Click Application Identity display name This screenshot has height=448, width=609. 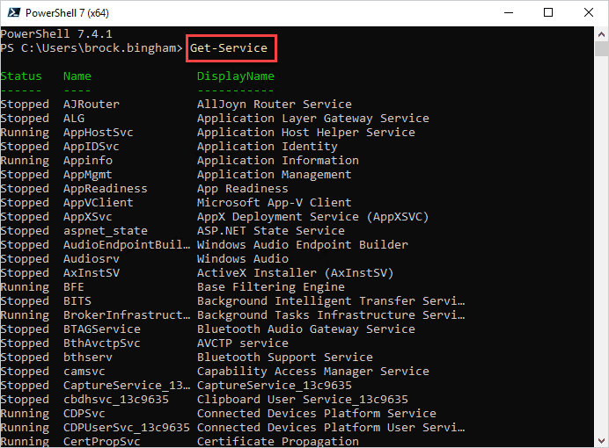pos(268,147)
